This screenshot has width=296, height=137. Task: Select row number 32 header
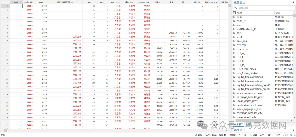(x=5, y=125)
